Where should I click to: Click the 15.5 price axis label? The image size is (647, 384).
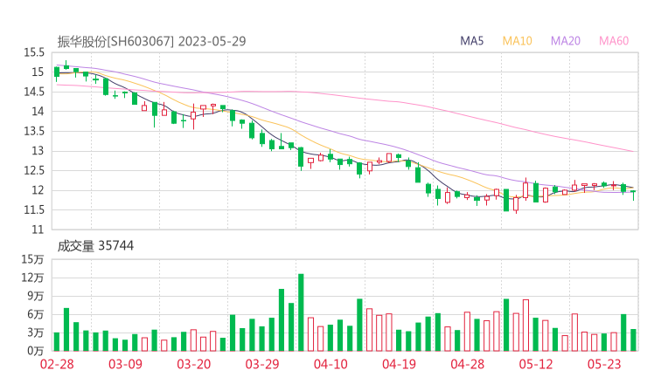(x=33, y=52)
